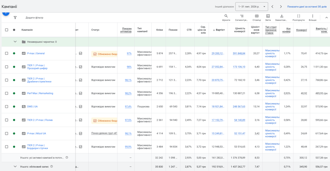Open the date range dropdown 1–31 лип. 2026
The width and height of the screenshot is (330, 171).
point(252,7)
